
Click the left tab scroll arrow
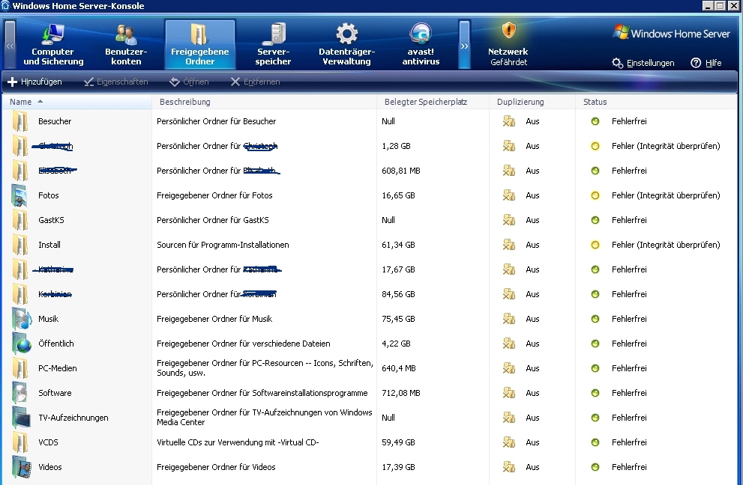(x=10, y=46)
